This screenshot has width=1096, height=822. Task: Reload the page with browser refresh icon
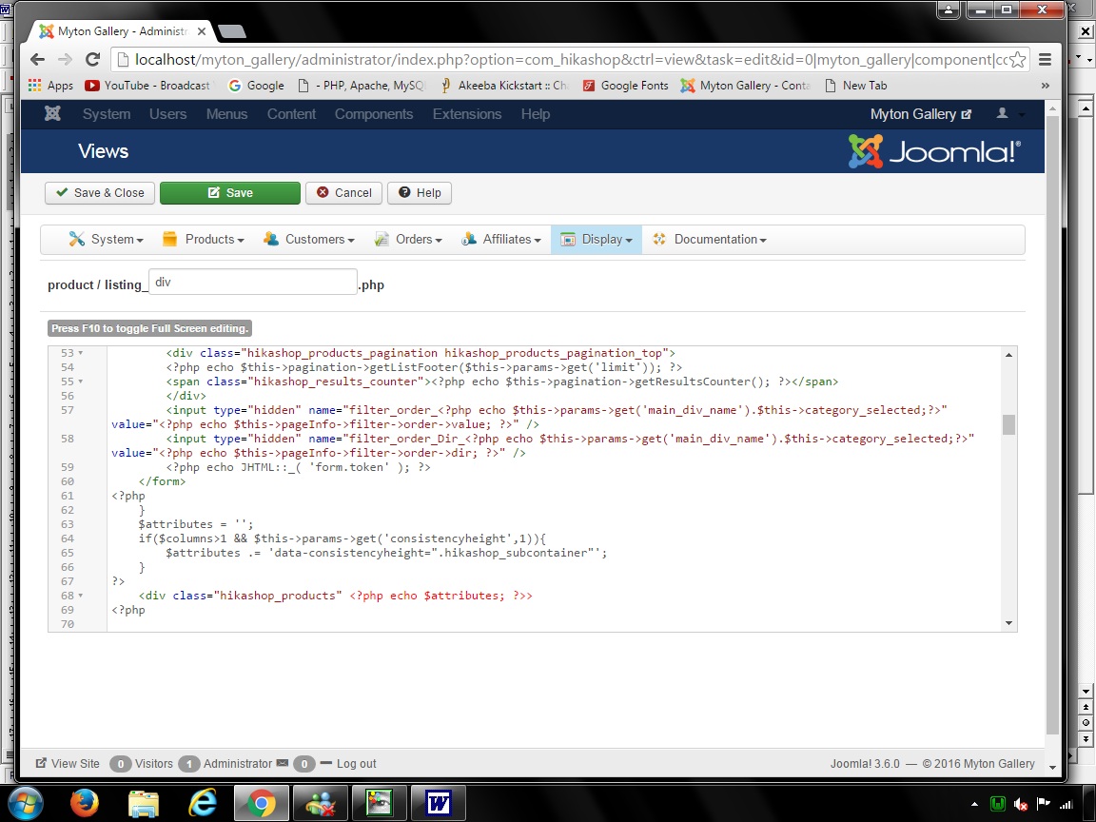pos(93,60)
